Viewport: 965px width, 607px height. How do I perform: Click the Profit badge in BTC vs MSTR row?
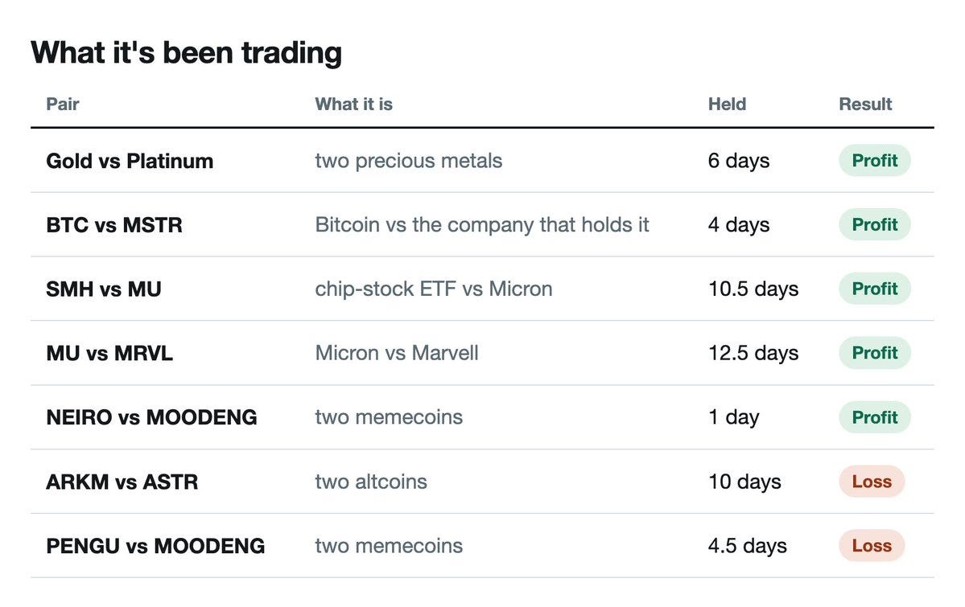tap(875, 224)
